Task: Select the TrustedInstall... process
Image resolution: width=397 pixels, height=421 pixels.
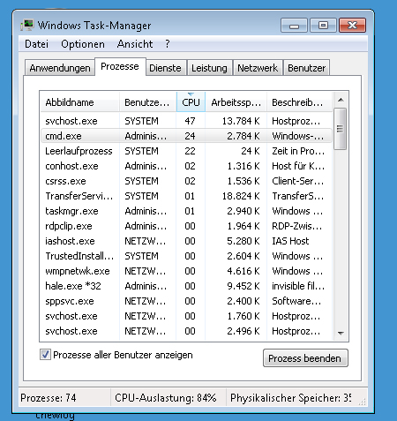Action: [186, 256]
